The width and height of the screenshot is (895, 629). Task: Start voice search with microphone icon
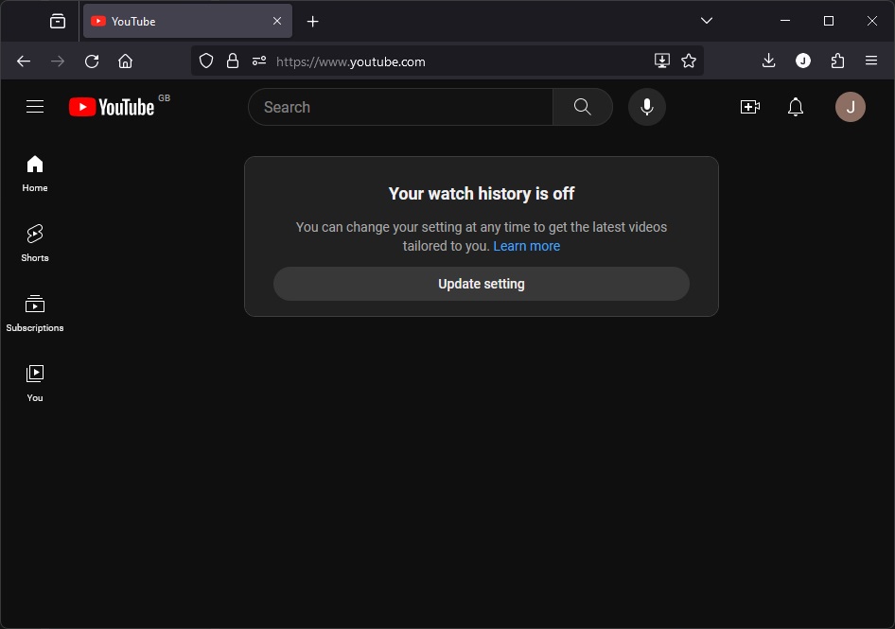tap(647, 107)
